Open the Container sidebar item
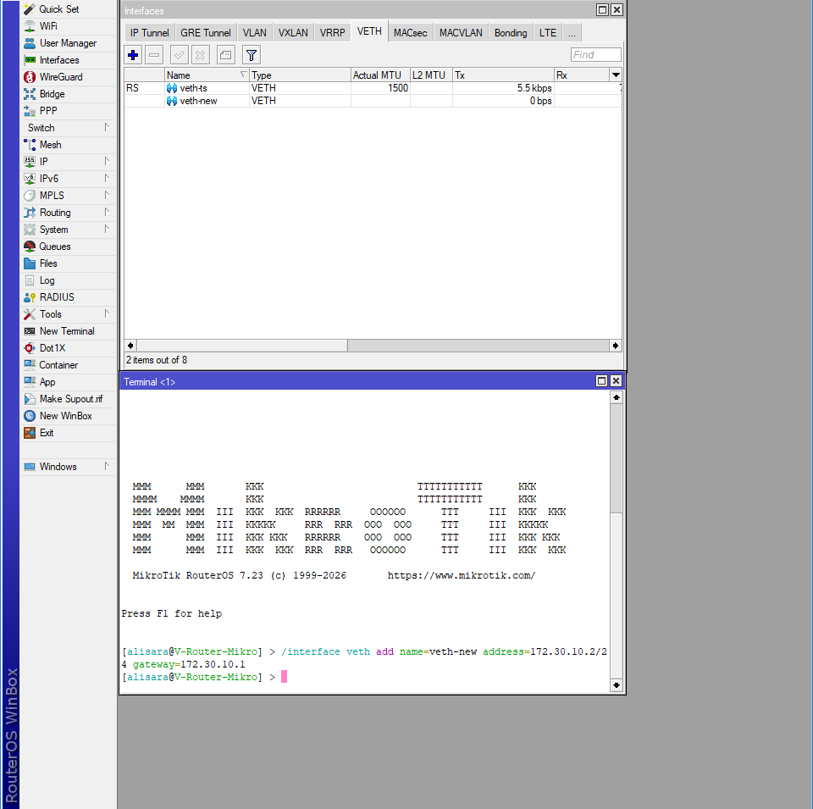Viewport: 813px width, 809px height. (68, 365)
